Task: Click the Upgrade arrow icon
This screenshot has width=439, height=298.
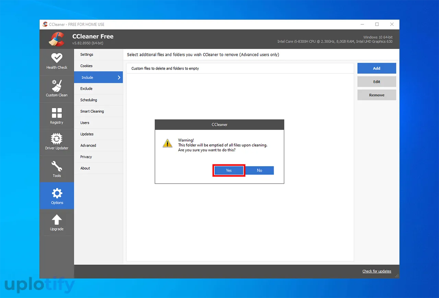Action: coord(57,220)
